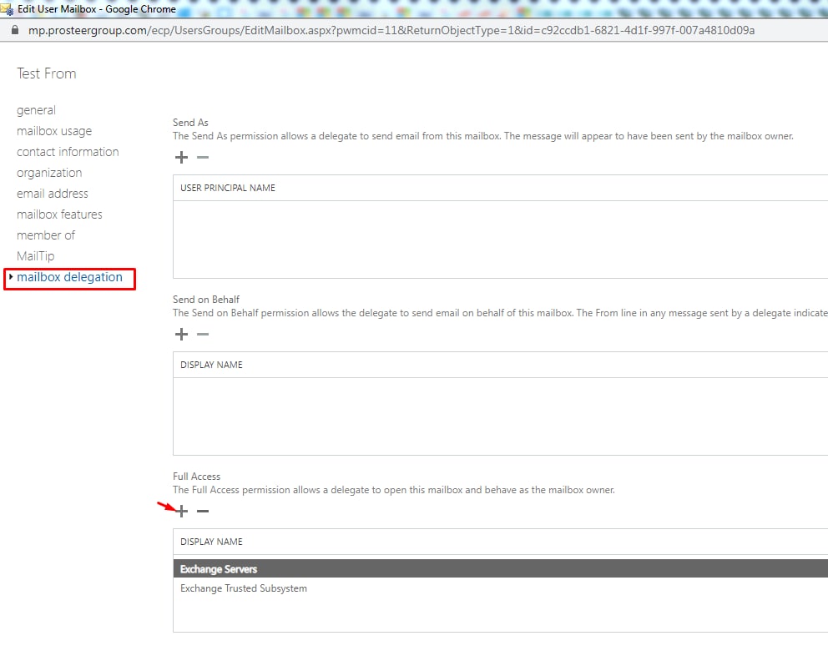Add a Full Access delegate

tap(181, 511)
